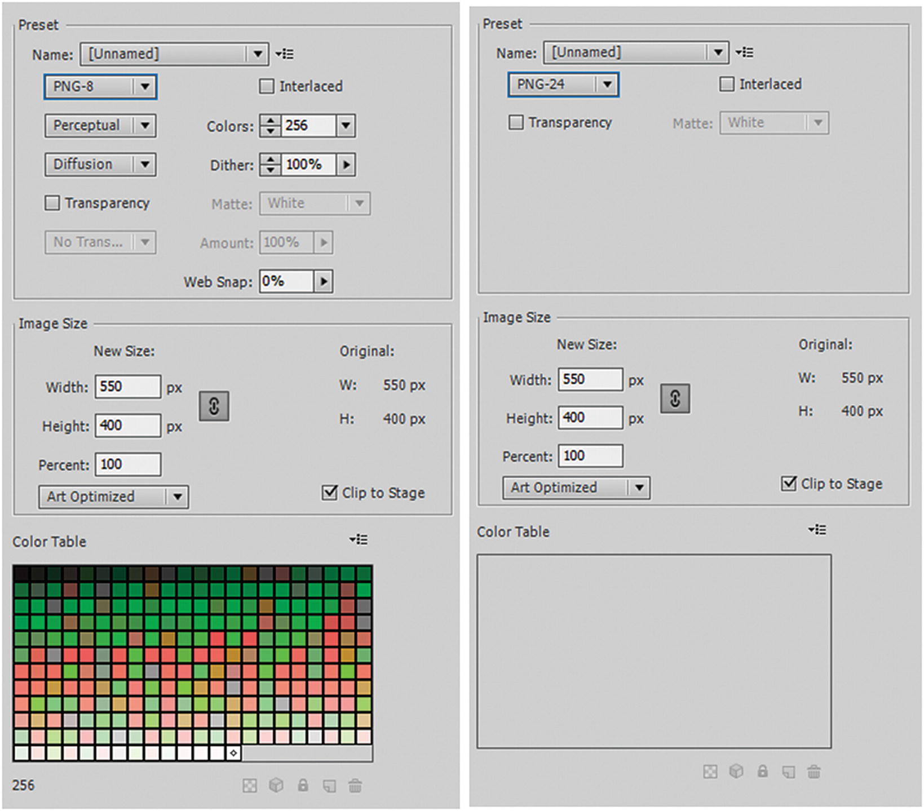924x811 pixels.
Task: Click the Width field in the PNG-24 panel
Action: pos(590,379)
